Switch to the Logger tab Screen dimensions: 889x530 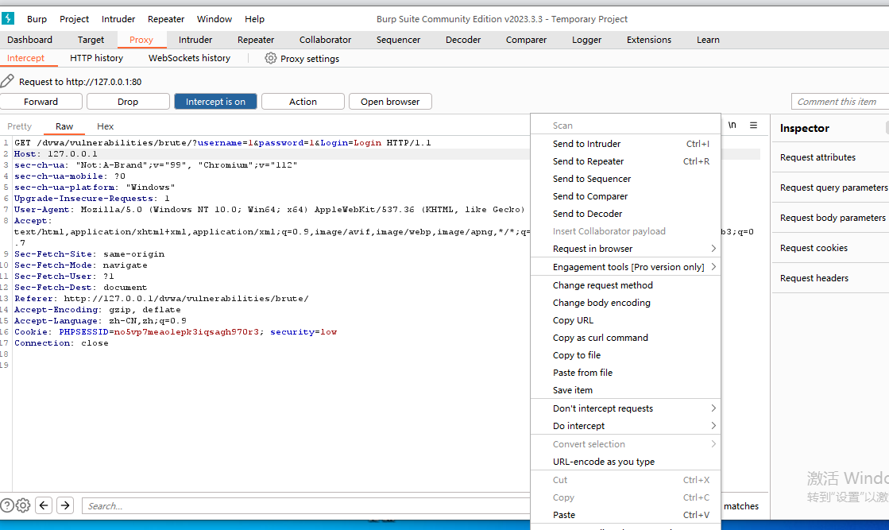[x=587, y=40]
